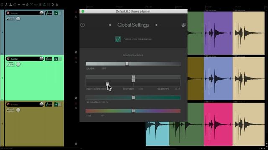Go to next theme adjuster page arrow
The image size is (268, 150).
point(157,25)
